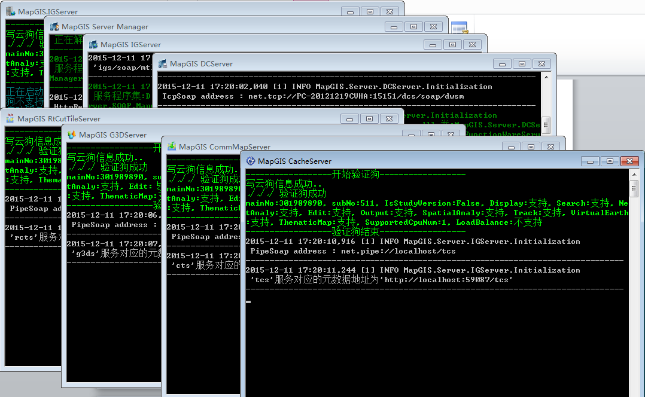Close the MapGIS CommMapServer window

click(x=551, y=146)
